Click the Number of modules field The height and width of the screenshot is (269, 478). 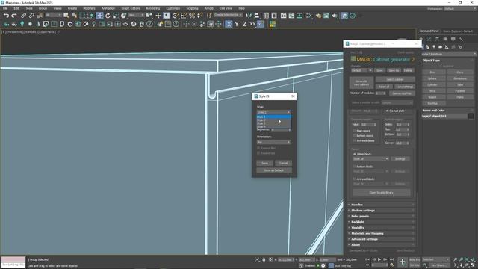tap(380, 93)
